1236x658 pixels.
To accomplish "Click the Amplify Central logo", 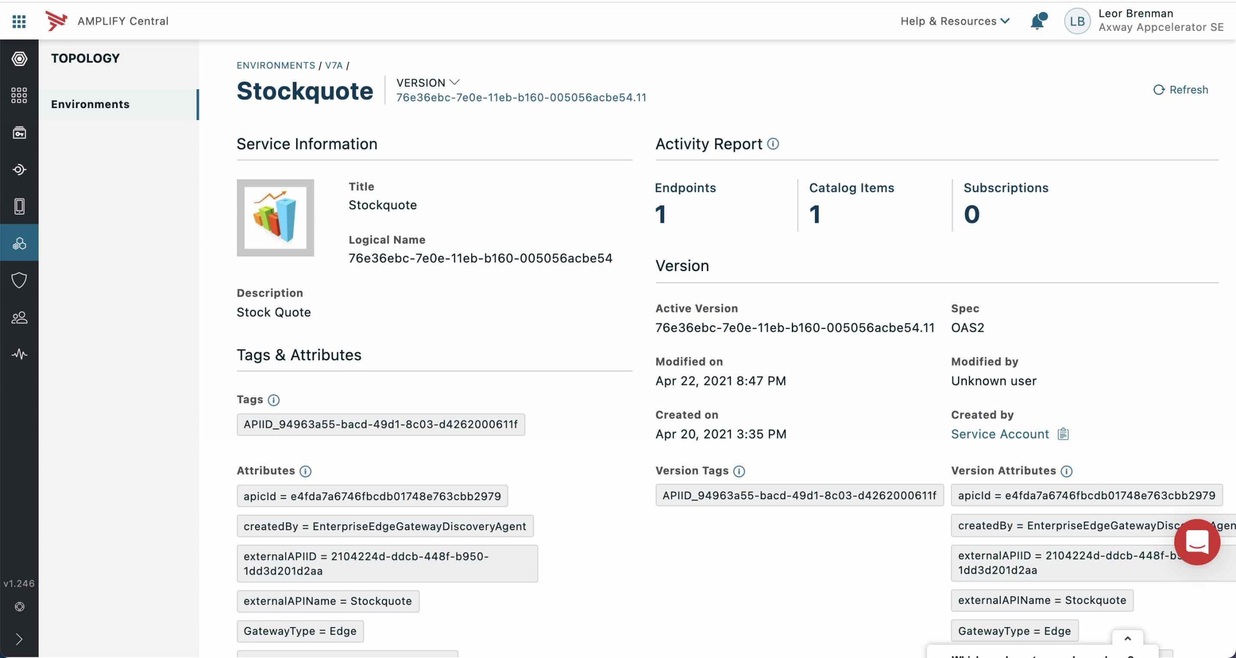I will click(x=56, y=21).
